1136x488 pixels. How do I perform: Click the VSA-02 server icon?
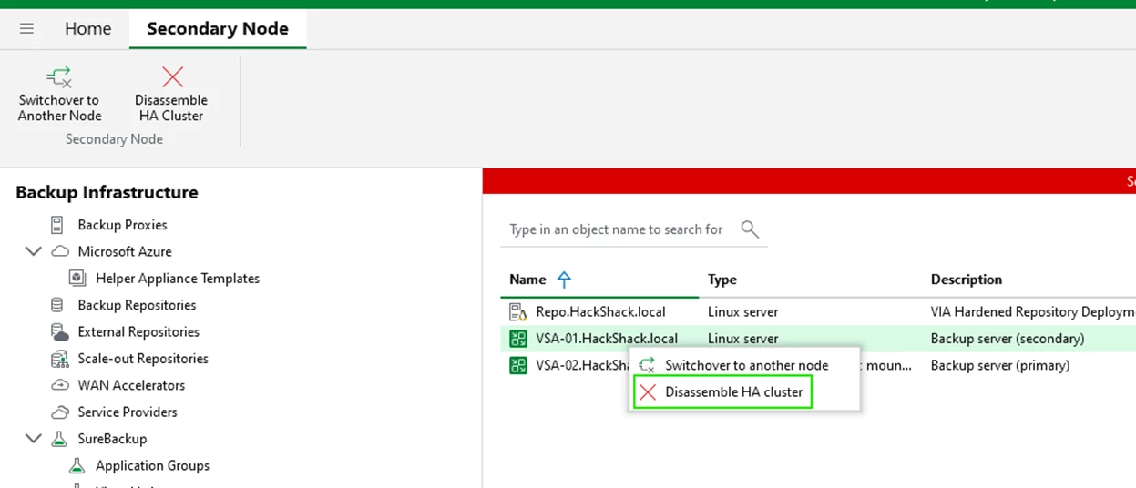click(517, 365)
